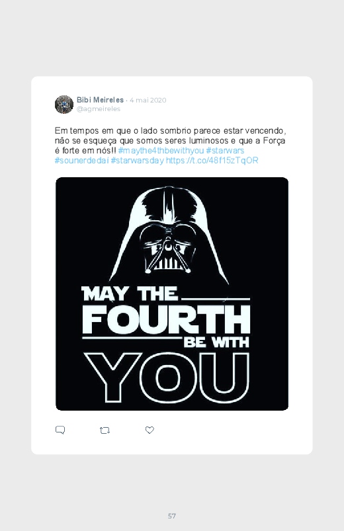This screenshot has height=531, width=344.
Task: Open the Darth Vader image thumbnail
Action: (172, 294)
